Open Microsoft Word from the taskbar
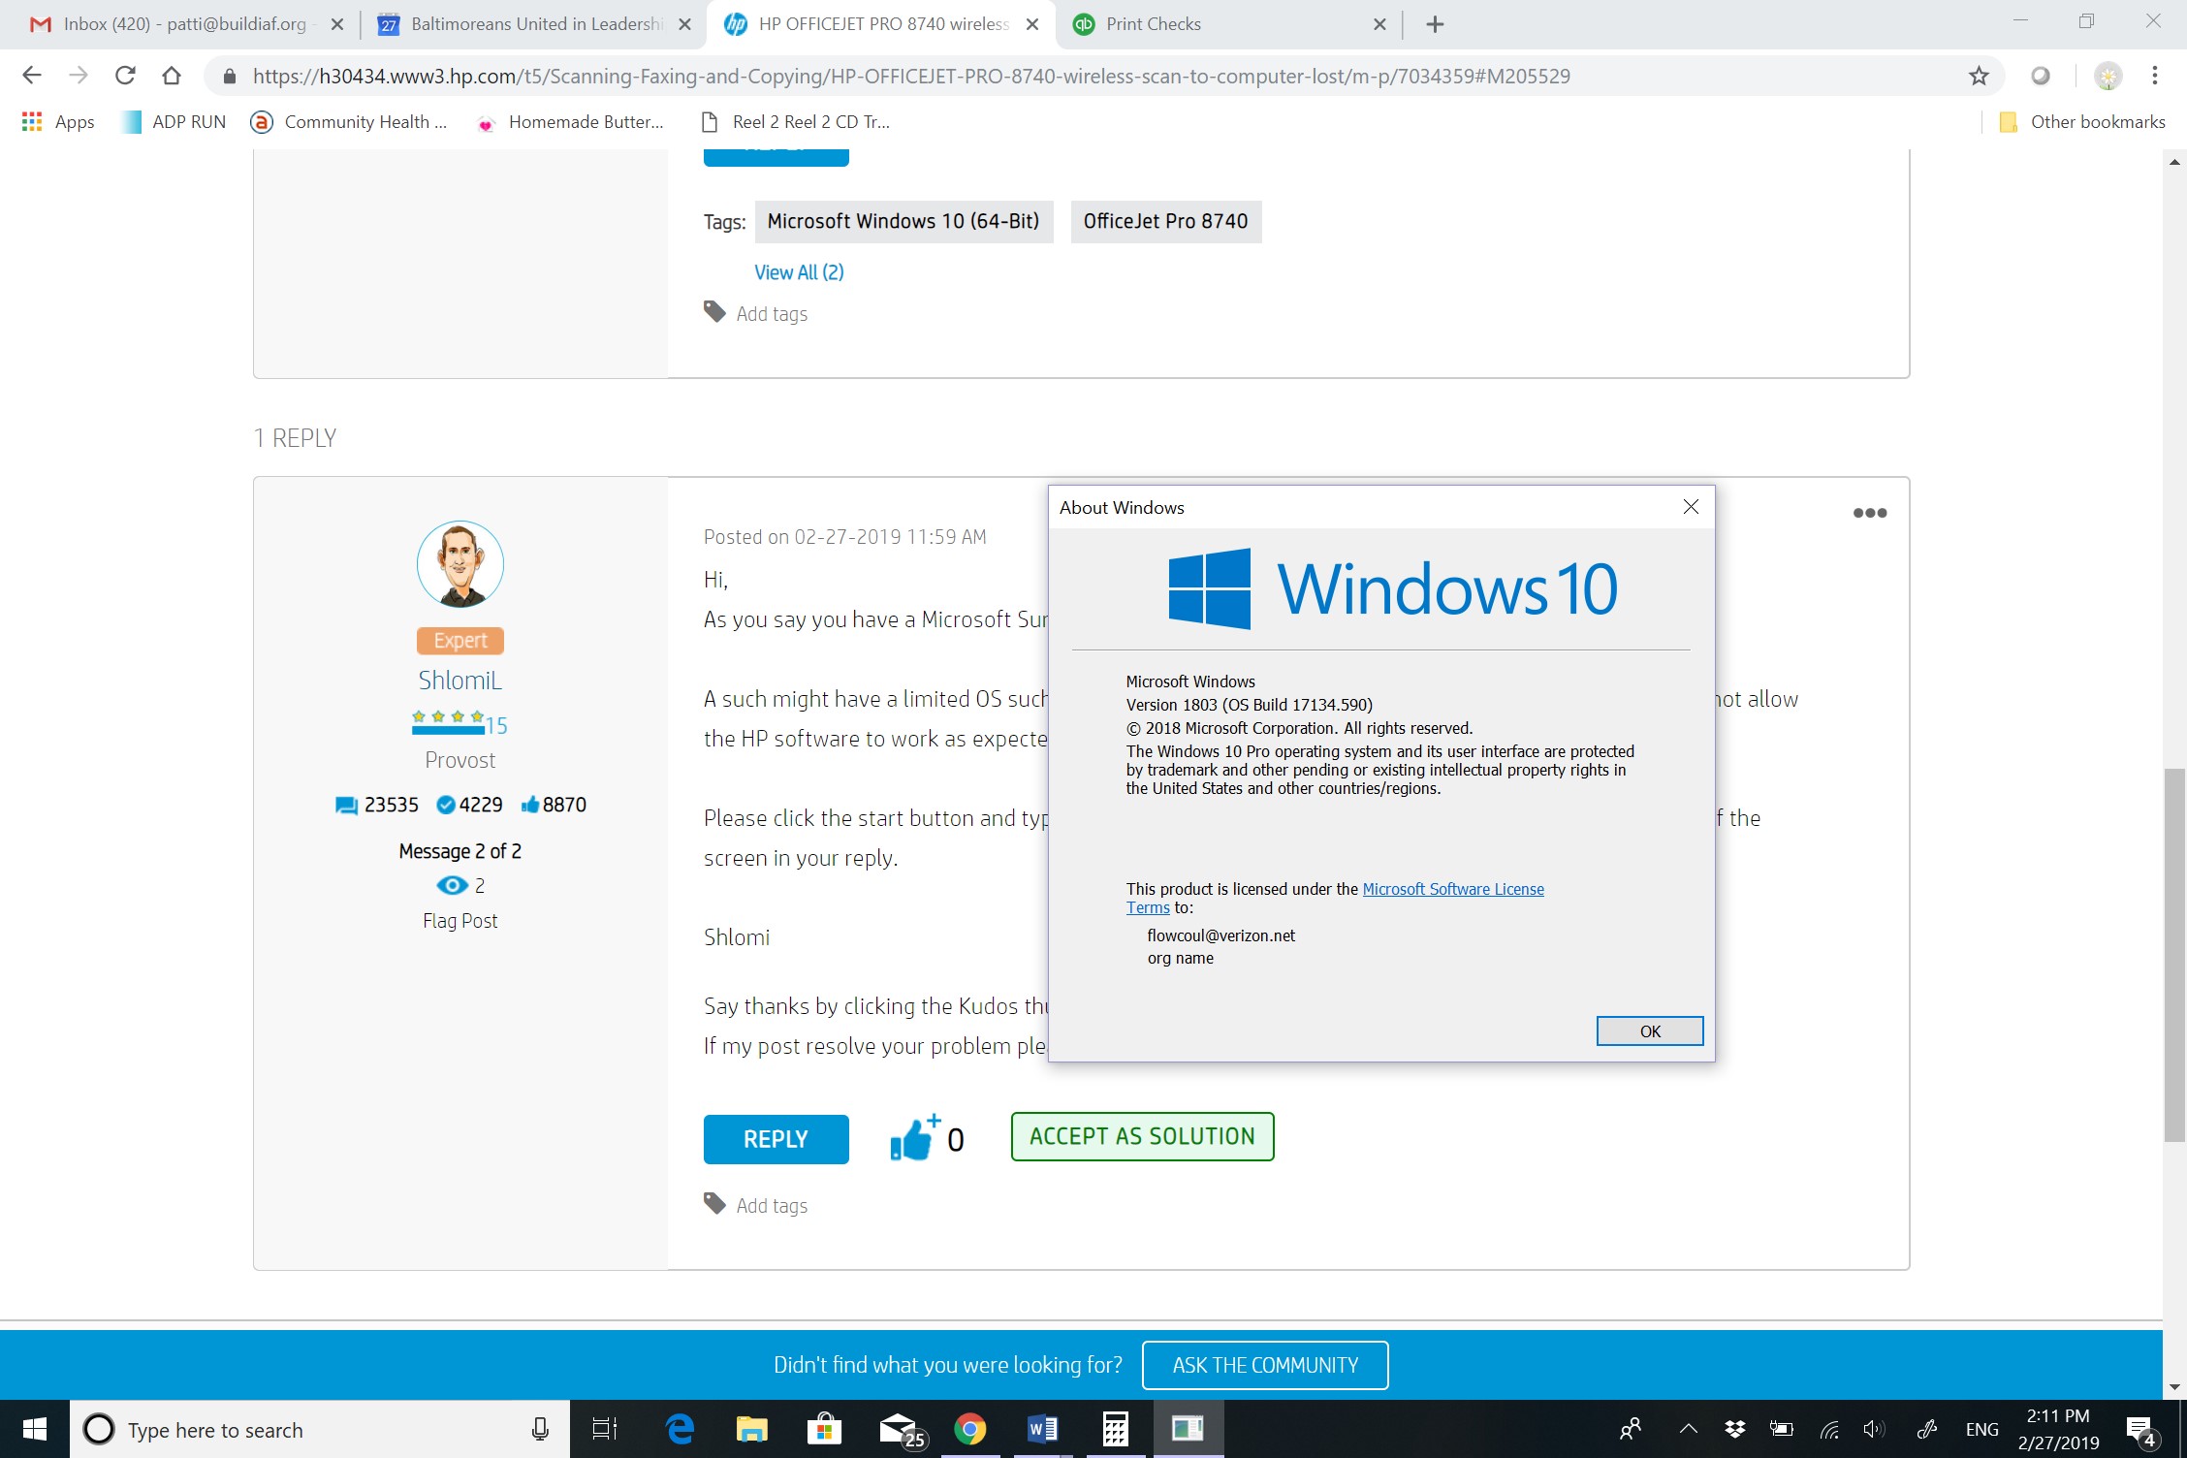The height and width of the screenshot is (1458, 2187). tap(1041, 1430)
